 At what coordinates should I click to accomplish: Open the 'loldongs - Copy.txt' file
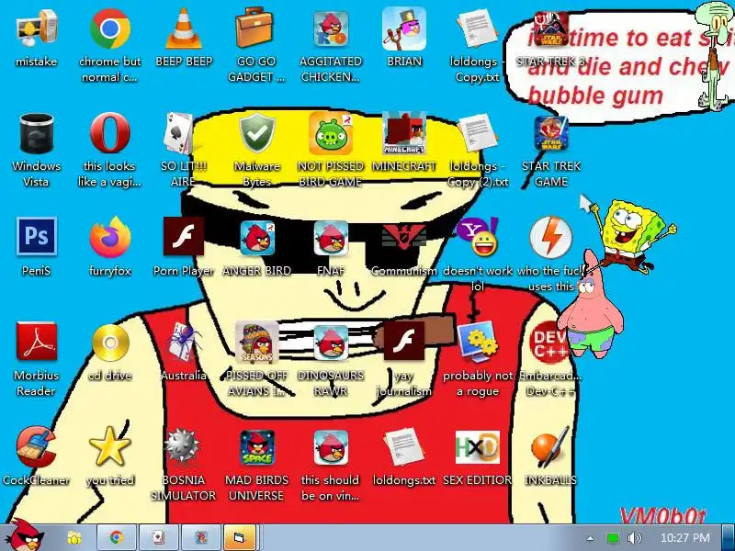pos(477,29)
